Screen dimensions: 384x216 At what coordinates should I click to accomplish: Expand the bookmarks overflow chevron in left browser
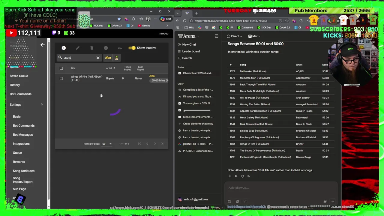tap(167, 26)
